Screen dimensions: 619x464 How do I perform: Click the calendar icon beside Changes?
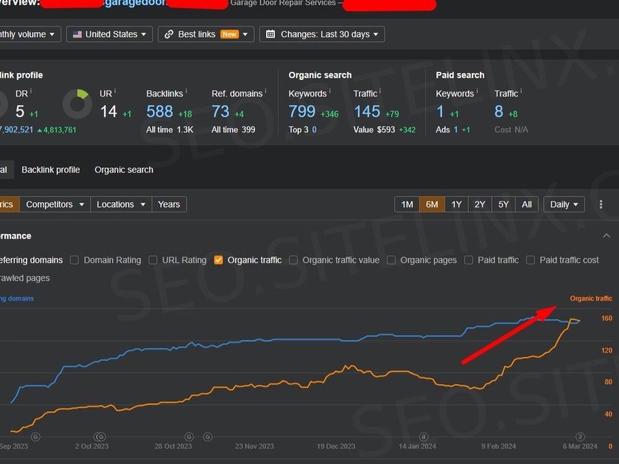click(x=271, y=34)
